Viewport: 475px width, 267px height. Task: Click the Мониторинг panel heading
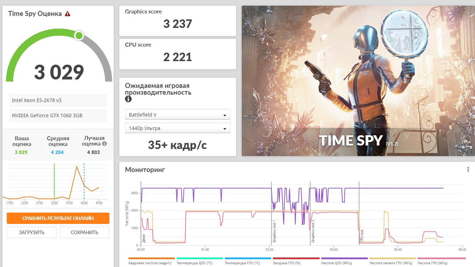145,170
